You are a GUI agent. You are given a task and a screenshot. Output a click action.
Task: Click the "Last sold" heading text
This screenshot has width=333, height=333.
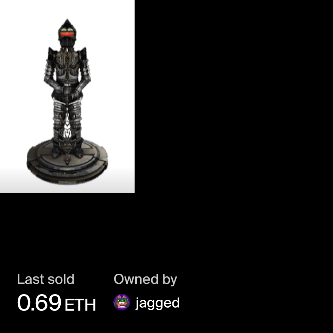click(46, 279)
